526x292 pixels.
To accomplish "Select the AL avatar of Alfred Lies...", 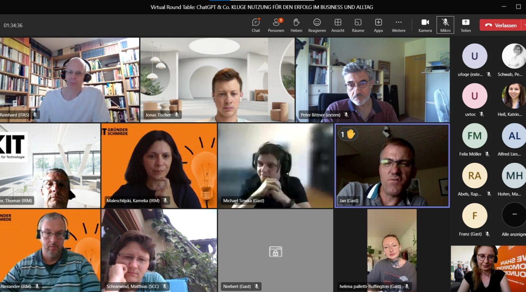I will click(x=514, y=136).
